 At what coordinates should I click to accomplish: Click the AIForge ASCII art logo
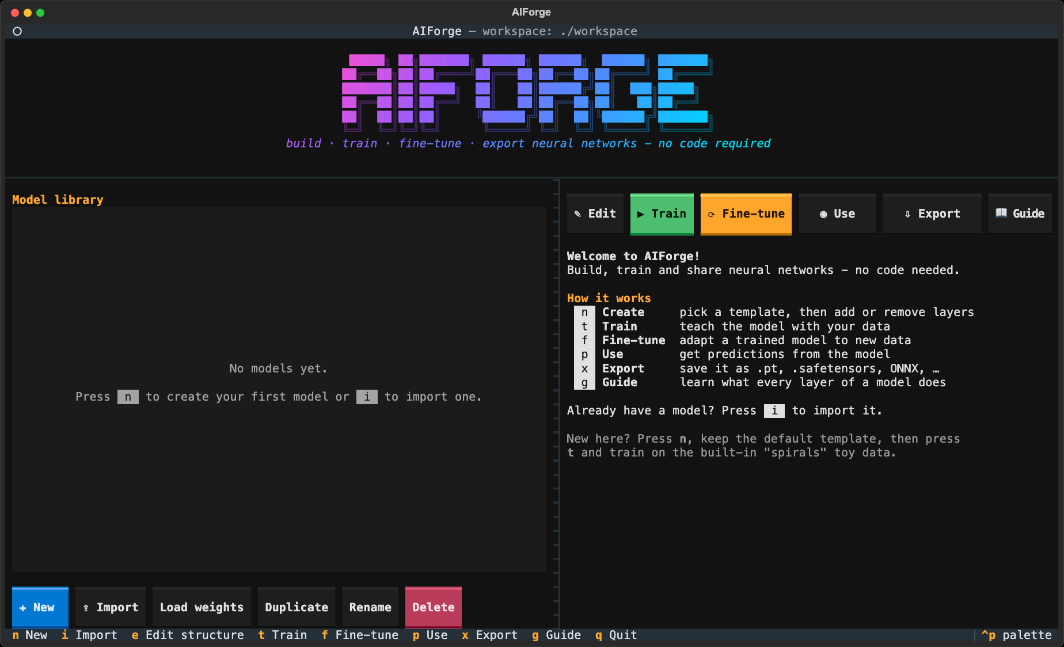point(527,92)
